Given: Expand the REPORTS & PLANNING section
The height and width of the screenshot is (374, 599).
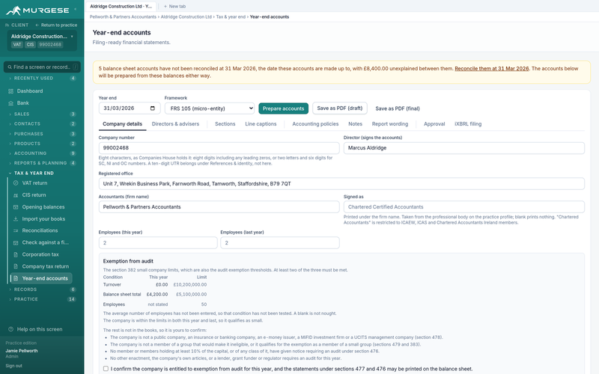Looking at the screenshot, I should coord(42,163).
